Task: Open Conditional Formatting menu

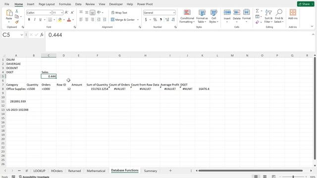Action: pyautogui.click(x=187, y=16)
